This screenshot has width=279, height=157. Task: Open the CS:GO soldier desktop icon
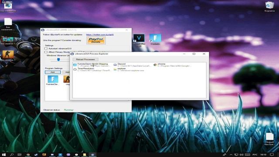click(8, 56)
